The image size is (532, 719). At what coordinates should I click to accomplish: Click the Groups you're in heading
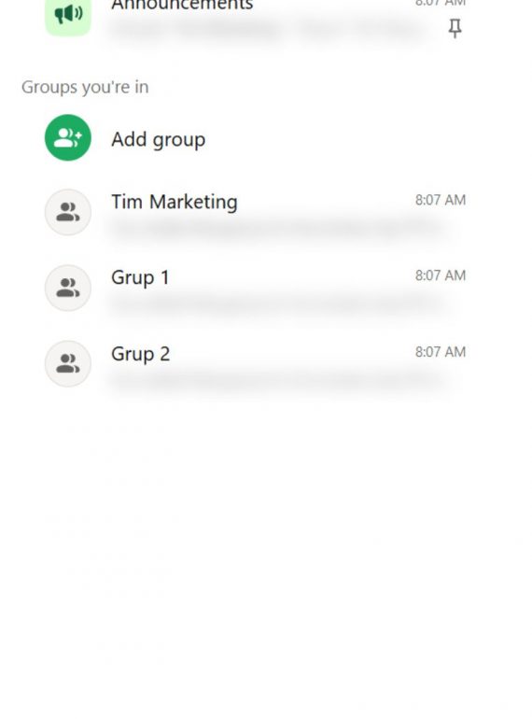point(85,87)
